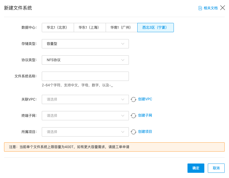Expand the 关联VPC dropdown

click(85, 99)
